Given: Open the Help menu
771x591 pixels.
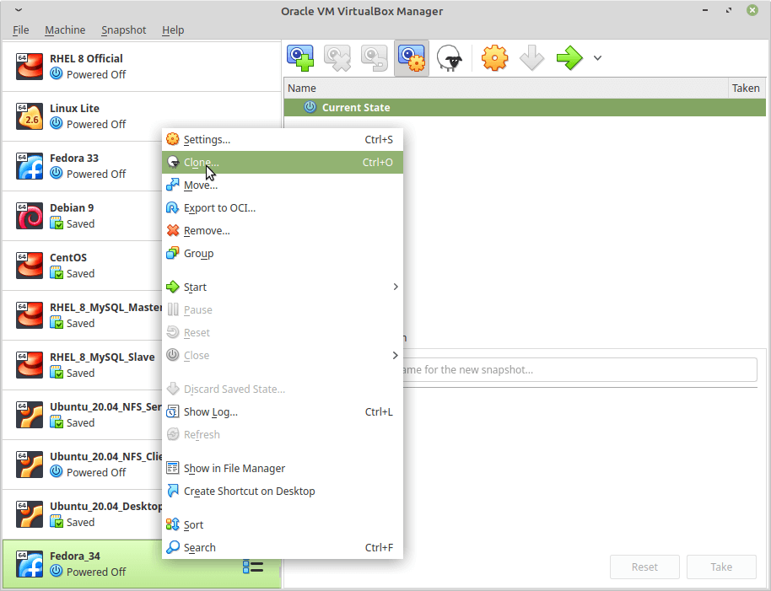Looking at the screenshot, I should point(173,30).
